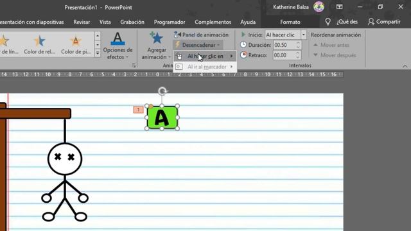Image resolution: width=411 pixels, height=231 pixels.
Task: Click the Katherine Balza account avatar
Action: click(319, 7)
